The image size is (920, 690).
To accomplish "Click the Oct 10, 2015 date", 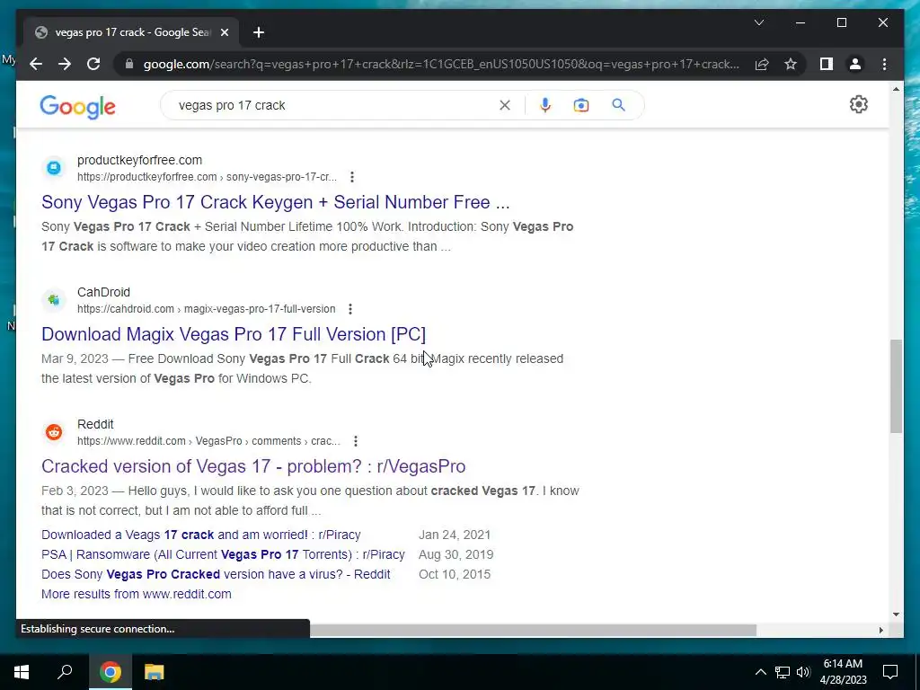I will pyautogui.click(x=454, y=574).
